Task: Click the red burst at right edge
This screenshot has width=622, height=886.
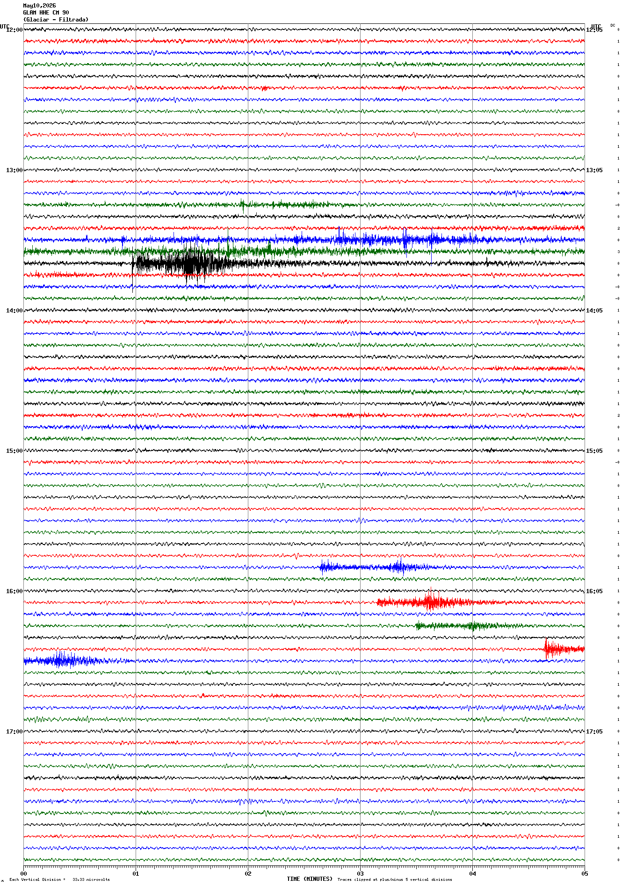Action: 564,649
